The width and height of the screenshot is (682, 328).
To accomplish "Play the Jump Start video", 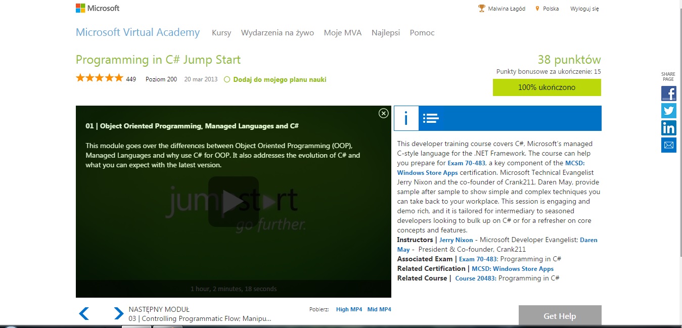I will [x=233, y=202].
